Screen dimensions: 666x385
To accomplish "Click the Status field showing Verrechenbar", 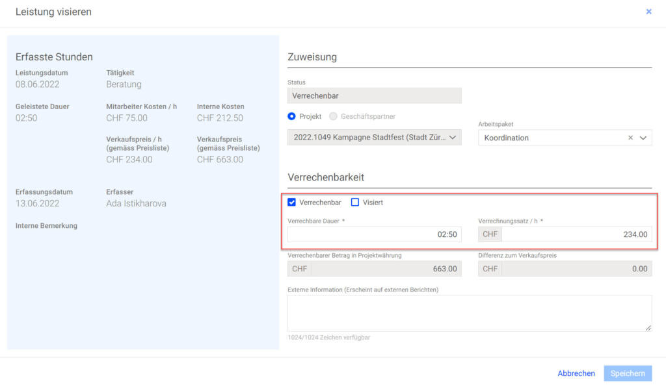I will tap(374, 96).
